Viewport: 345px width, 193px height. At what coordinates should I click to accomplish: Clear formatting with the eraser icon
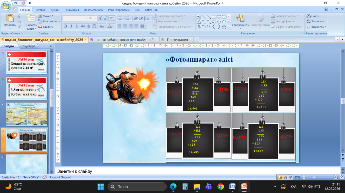click(112, 18)
